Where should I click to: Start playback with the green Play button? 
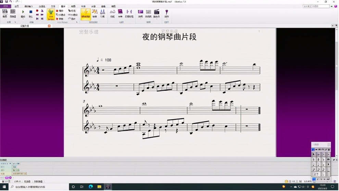pos(23,13)
